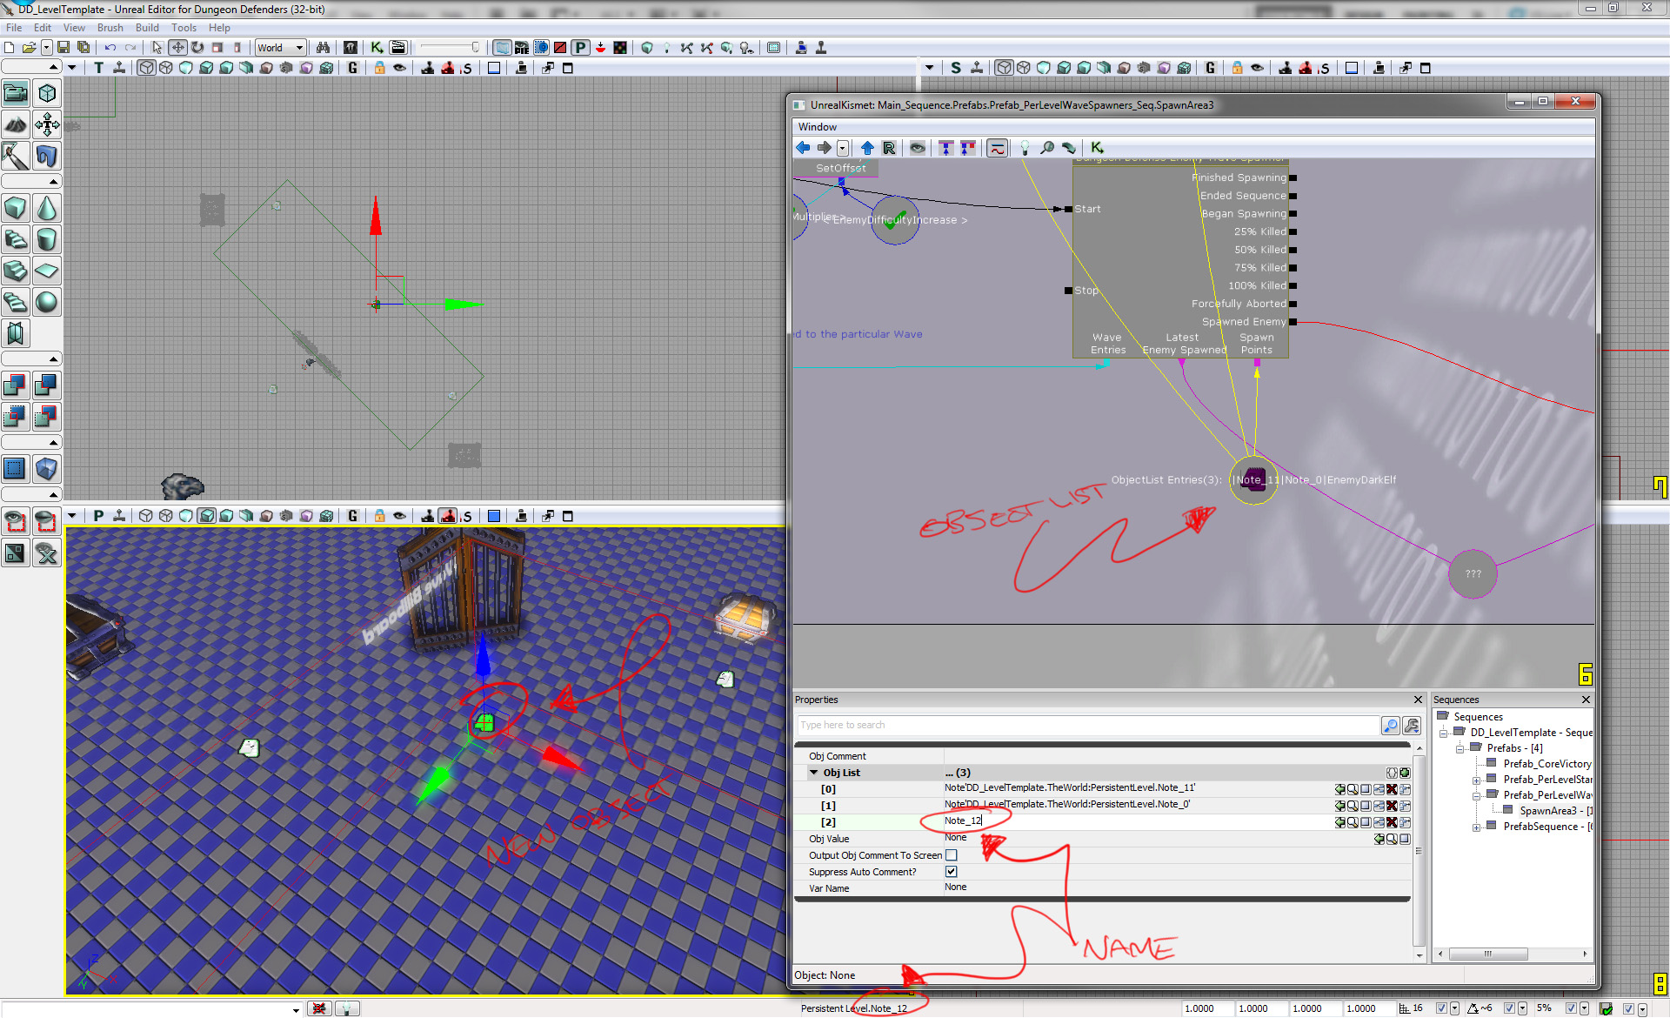The image size is (1670, 1018).
Task: Uncheck Suppress Auto Comment checkbox
Action: 951,872
